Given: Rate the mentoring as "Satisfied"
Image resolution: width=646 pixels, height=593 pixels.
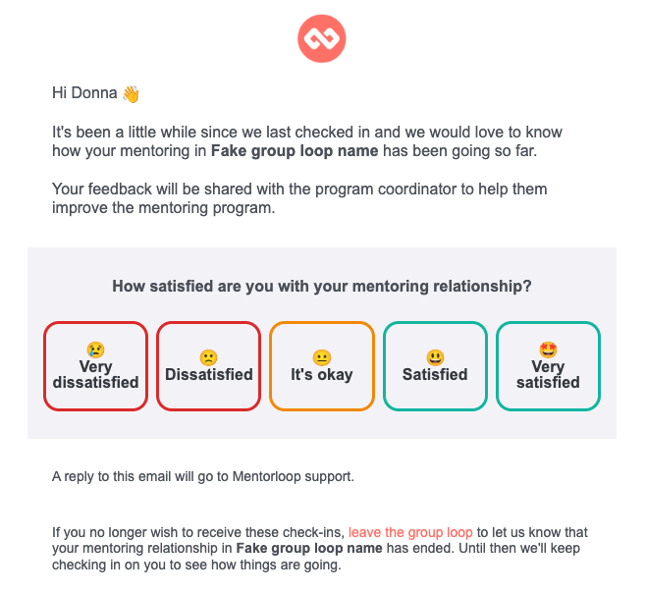Looking at the screenshot, I should tap(435, 367).
